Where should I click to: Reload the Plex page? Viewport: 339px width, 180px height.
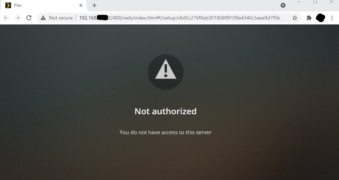29,18
